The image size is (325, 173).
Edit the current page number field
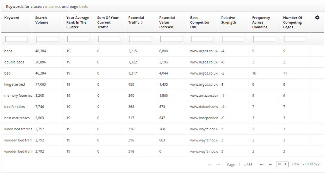pyautogui.click(x=239, y=165)
